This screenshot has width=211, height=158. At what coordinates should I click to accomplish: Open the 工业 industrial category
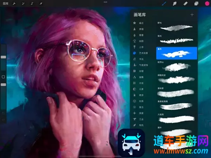pyautogui.click(x=138, y=119)
